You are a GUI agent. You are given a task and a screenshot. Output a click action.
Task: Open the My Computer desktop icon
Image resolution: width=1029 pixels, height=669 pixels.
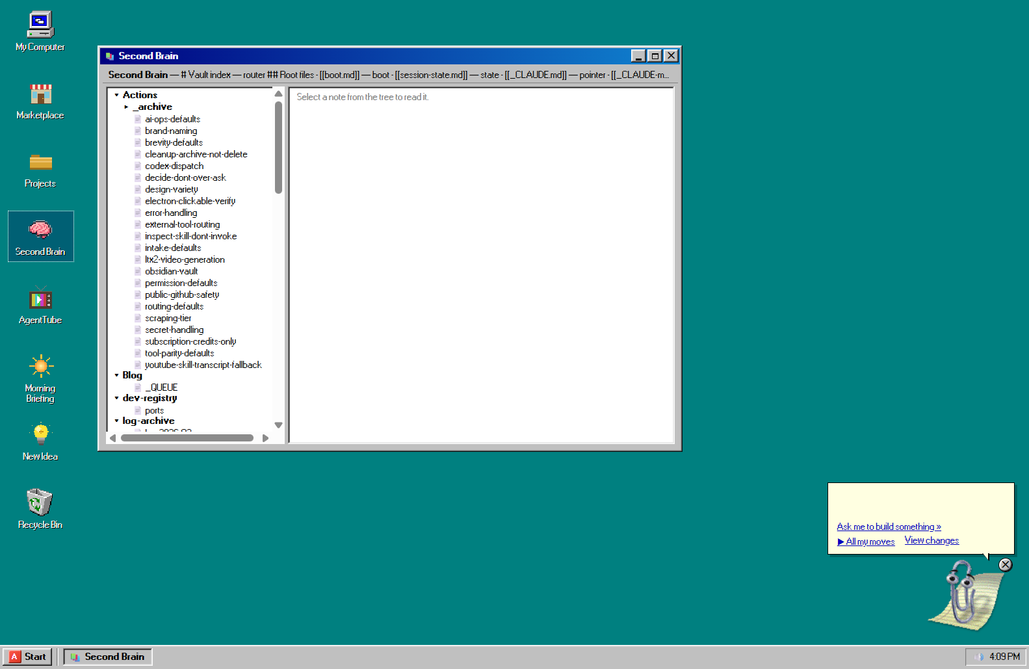coord(40,31)
